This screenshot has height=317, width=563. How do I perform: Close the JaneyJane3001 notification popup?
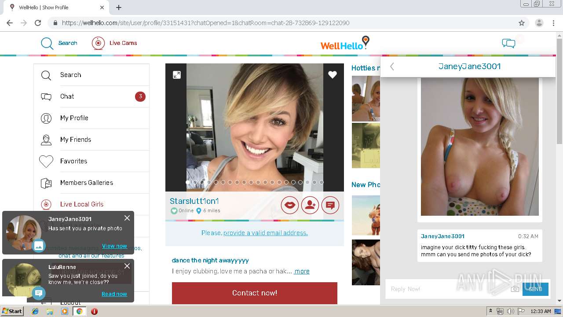[x=127, y=218]
